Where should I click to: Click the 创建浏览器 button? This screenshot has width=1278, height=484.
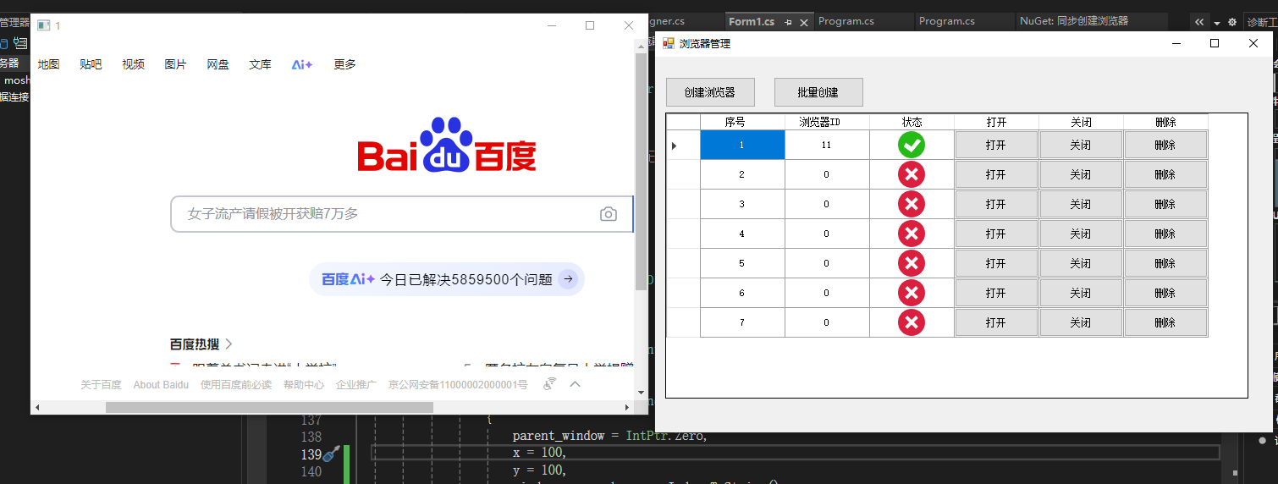709,92
